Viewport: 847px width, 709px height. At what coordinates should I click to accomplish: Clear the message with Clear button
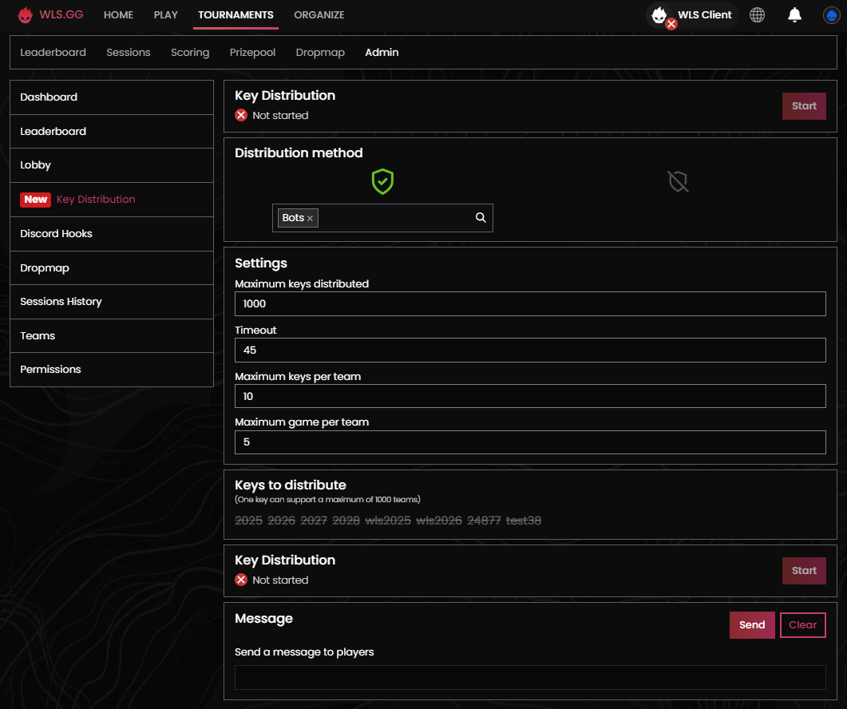pyautogui.click(x=802, y=625)
